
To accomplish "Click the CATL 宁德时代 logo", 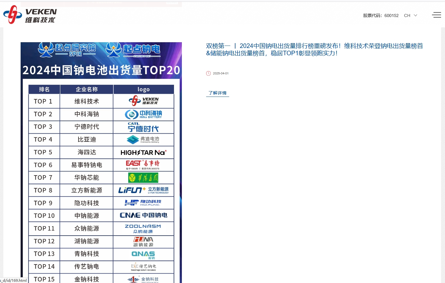I will tap(143, 127).
